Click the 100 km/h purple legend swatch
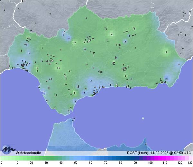Image resolution: width=193 pixels, height=167 pixels. [x=150, y=158]
